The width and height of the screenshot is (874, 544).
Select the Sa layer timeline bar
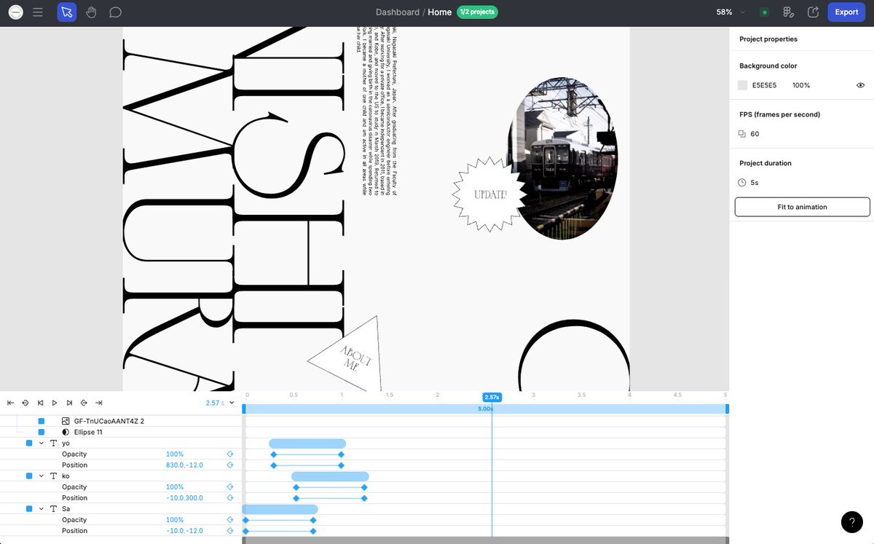click(x=280, y=508)
